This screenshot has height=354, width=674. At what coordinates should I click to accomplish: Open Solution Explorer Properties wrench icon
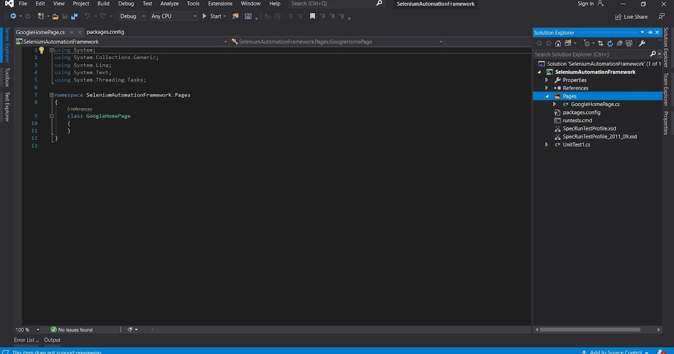[x=642, y=43]
